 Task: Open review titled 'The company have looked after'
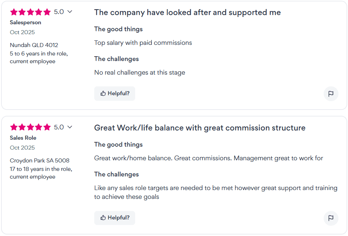pos(187,12)
